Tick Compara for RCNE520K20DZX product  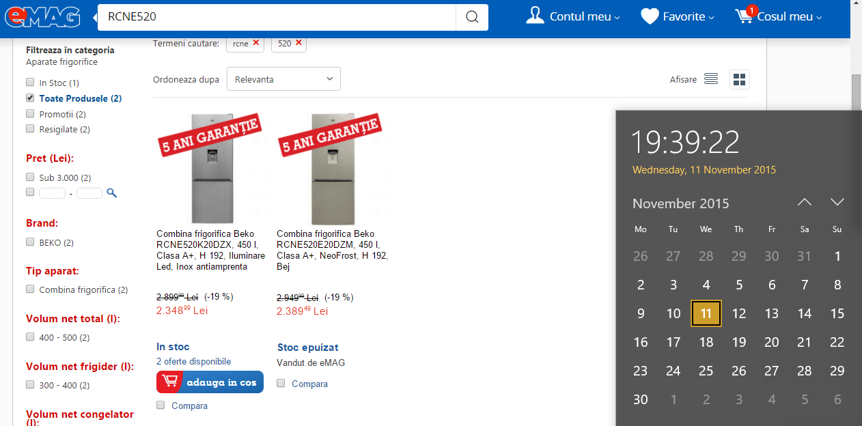161,405
